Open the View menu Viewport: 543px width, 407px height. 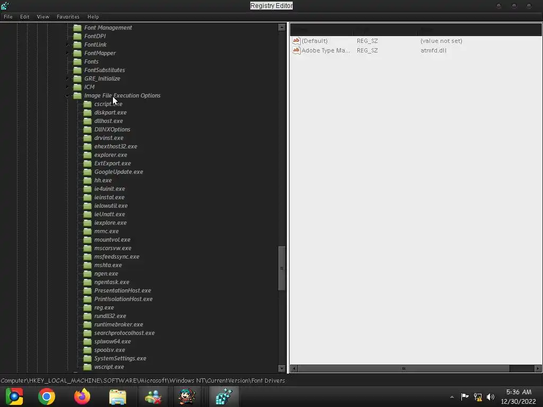pyautogui.click(x=43, y=16)
